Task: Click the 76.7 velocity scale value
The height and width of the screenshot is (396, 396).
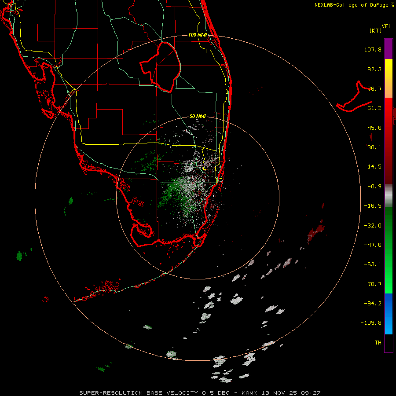Action: pyautogui.click(x=374, y=88)
